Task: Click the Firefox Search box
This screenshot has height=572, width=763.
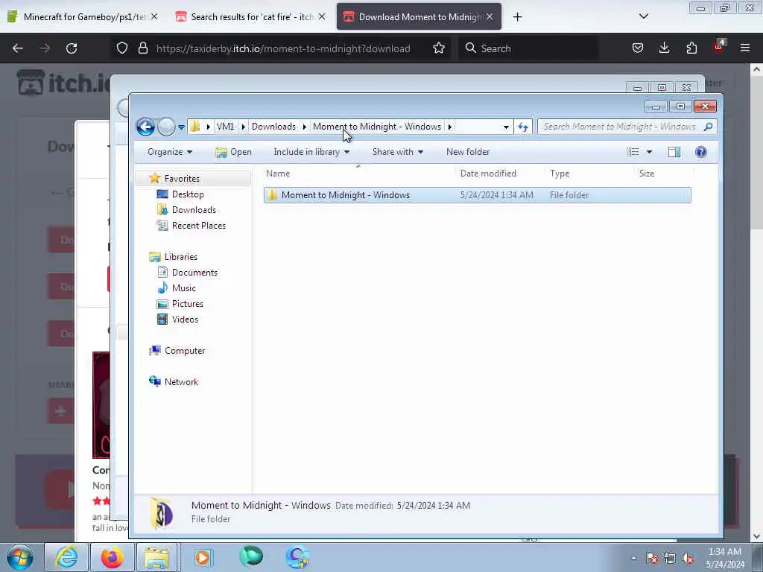Action: (528, 48)
